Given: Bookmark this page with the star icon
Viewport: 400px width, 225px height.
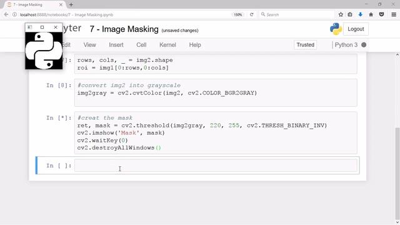Looking at the screenshot, I should tap(341, 14).
